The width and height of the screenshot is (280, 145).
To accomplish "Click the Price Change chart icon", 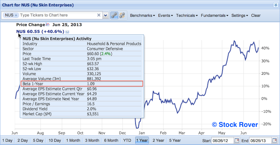I will 48,24.
